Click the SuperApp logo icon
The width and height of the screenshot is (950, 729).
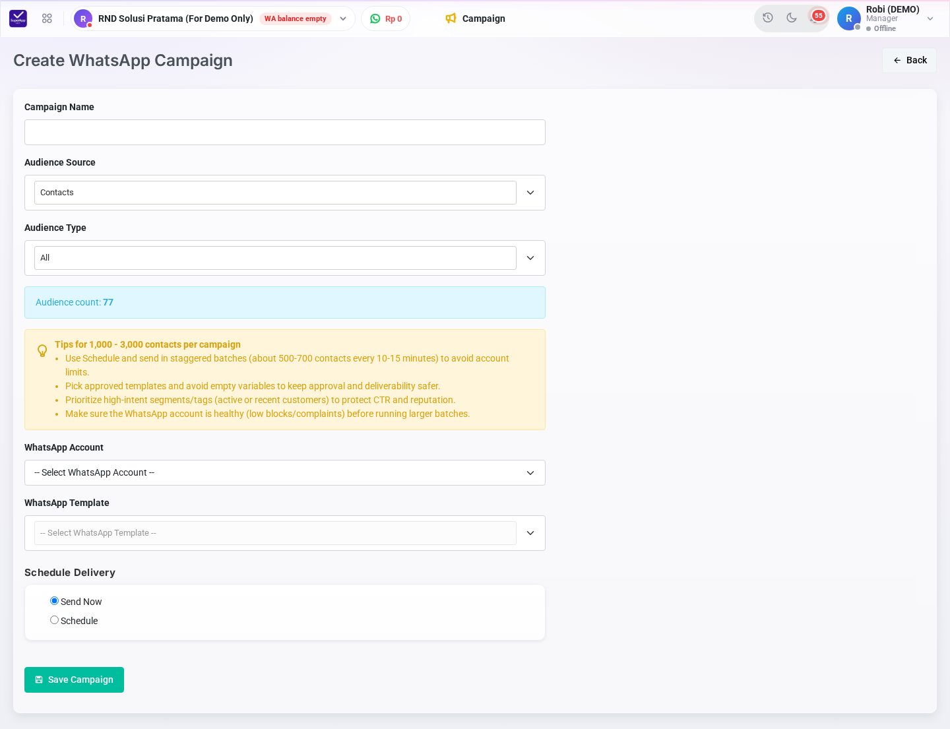tap(18, 18)
